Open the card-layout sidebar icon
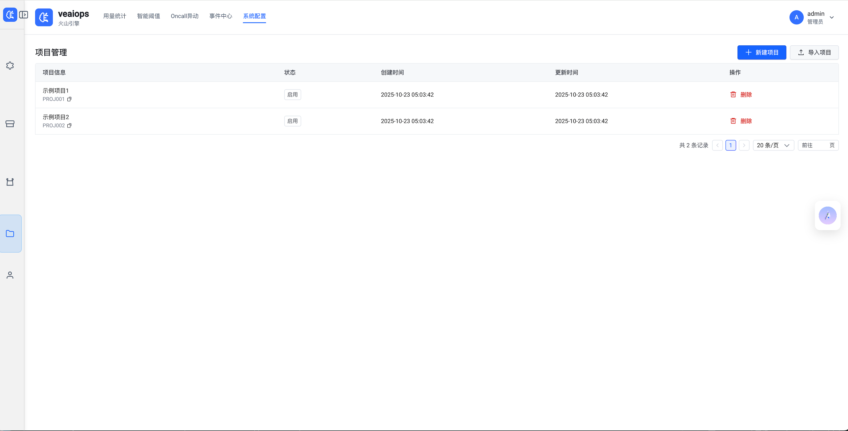The image size is (848, 431). (x=10, y=124)
